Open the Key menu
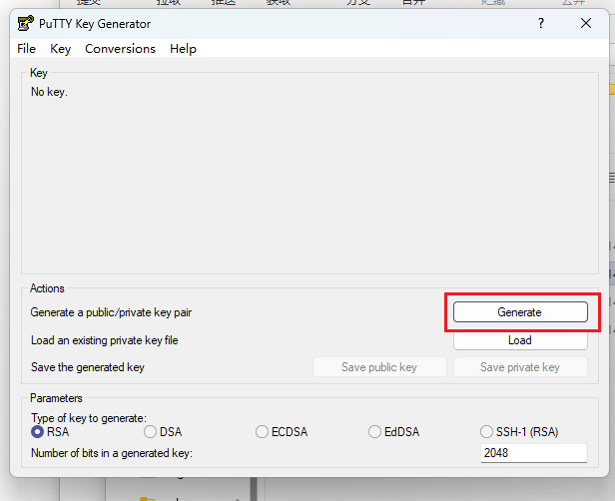Image resolution: width=615 pixels, height=501 pixels. click(60, 48)
